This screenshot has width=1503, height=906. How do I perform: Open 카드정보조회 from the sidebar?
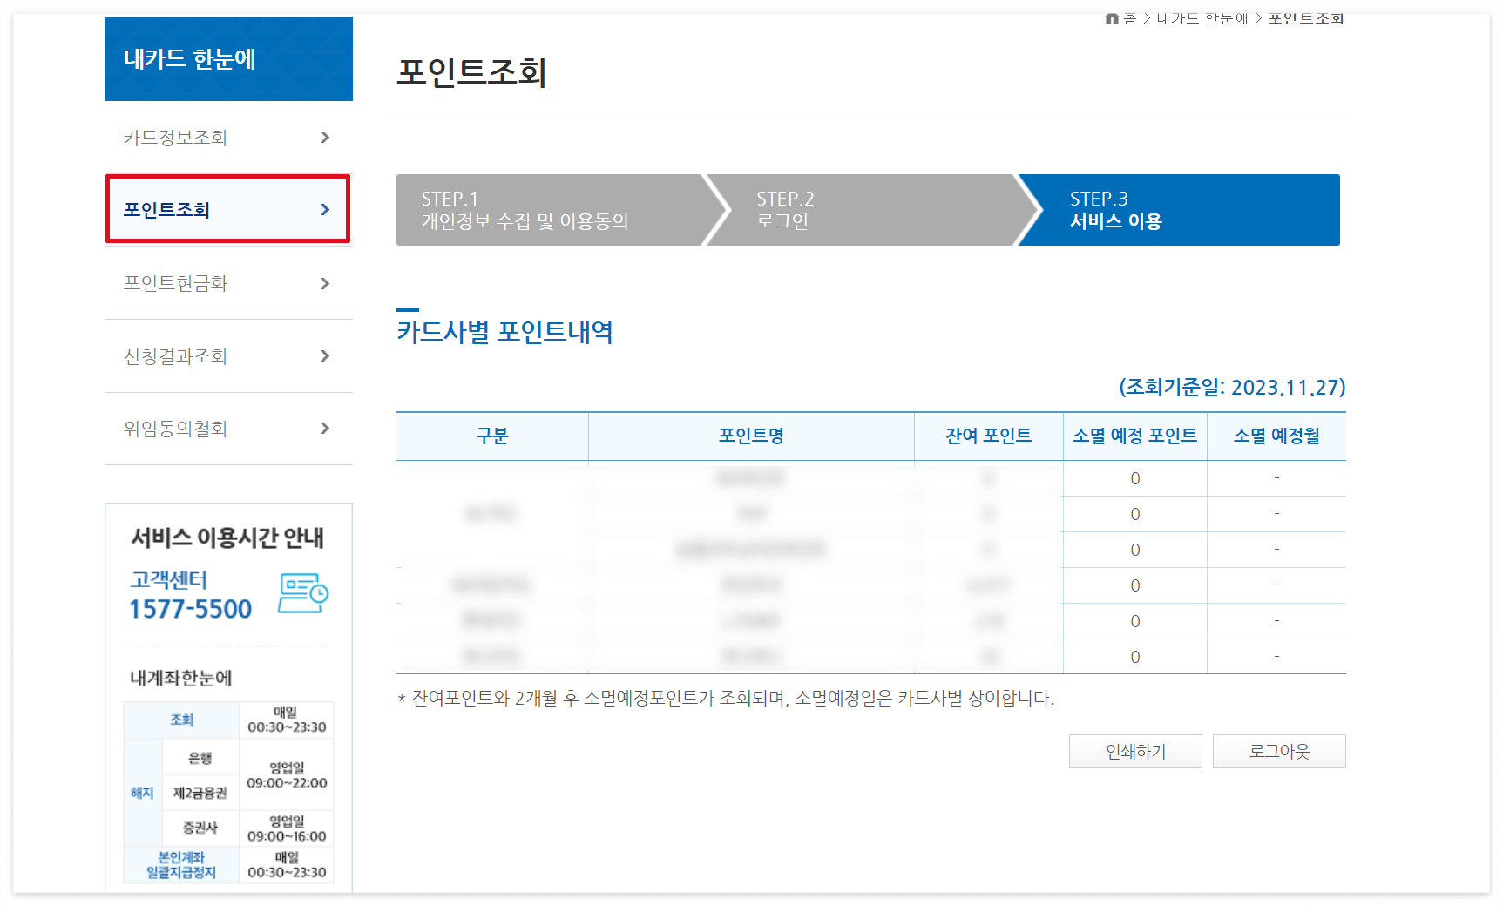coord(174,137)
